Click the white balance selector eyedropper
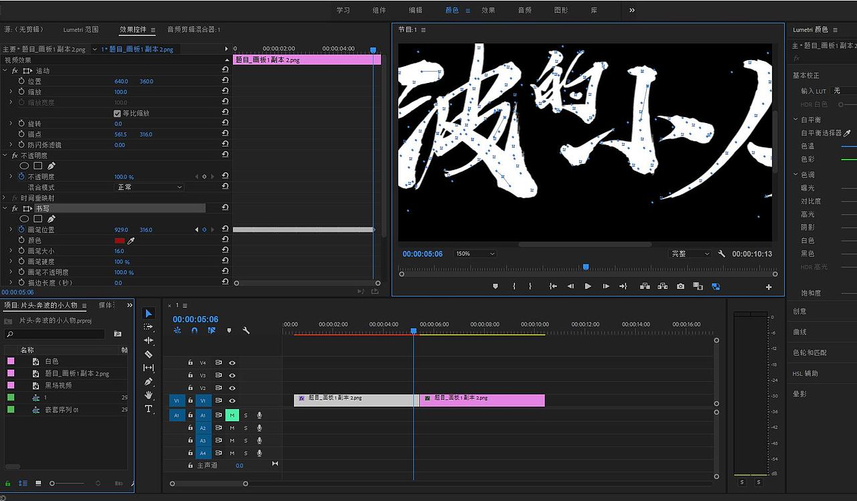This screenshot has width=857, height=501. (x=847, y=133)
